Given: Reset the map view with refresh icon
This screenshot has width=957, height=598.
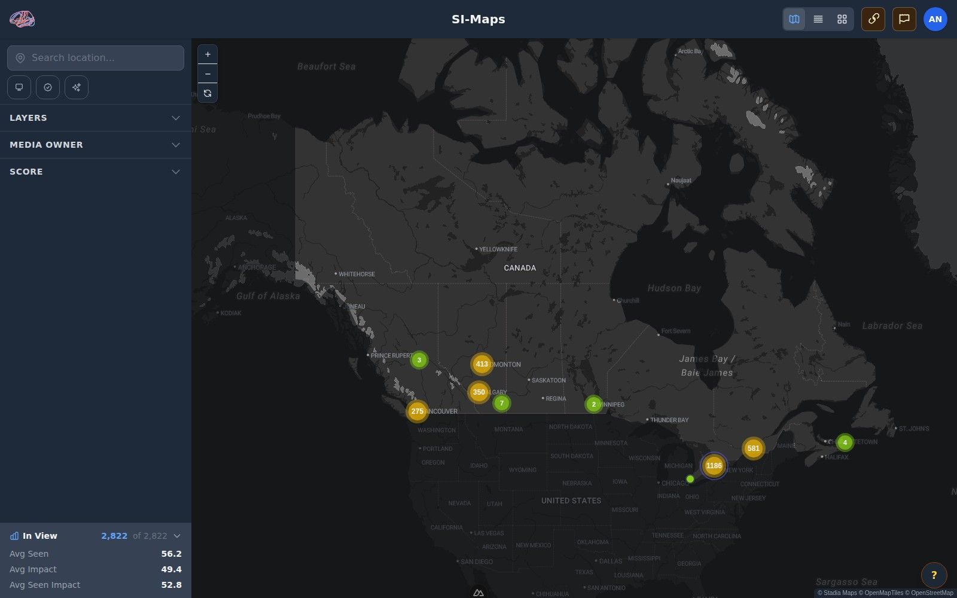Looking at the screenshot, I should click(x=208, y=93).
